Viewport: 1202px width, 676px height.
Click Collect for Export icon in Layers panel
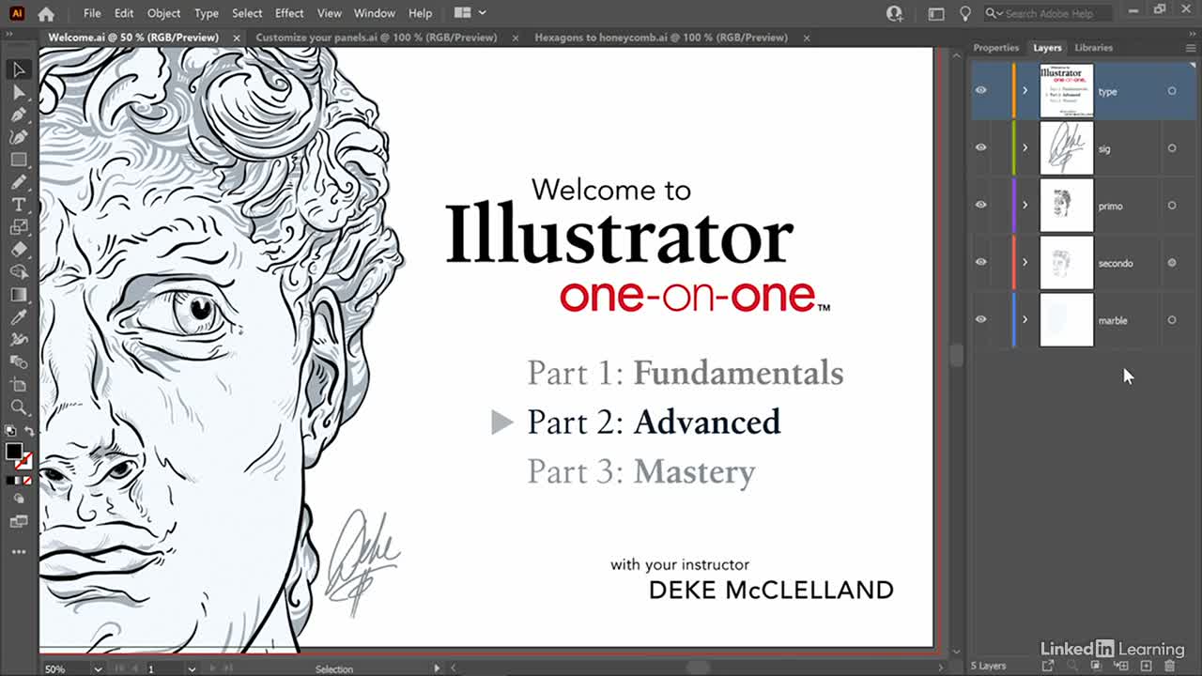tap(1049, 666)
